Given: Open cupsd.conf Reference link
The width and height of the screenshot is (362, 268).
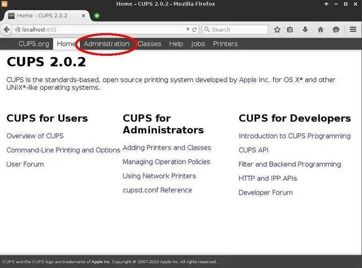Looking at the screenshot, I should click(x=157, y=190).
